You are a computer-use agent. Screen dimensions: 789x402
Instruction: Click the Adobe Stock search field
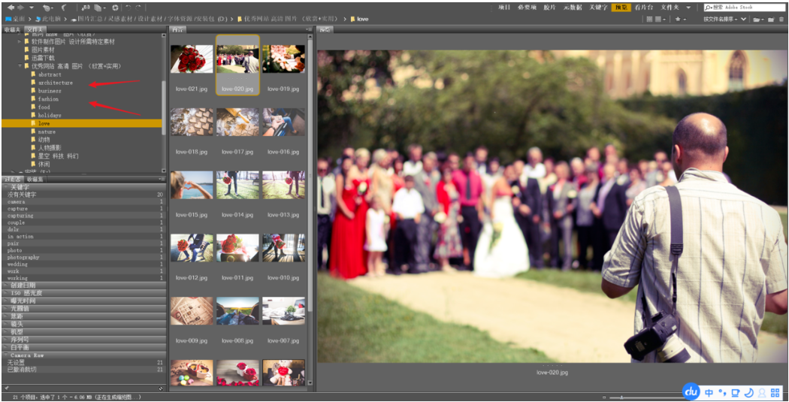(745, 8)
